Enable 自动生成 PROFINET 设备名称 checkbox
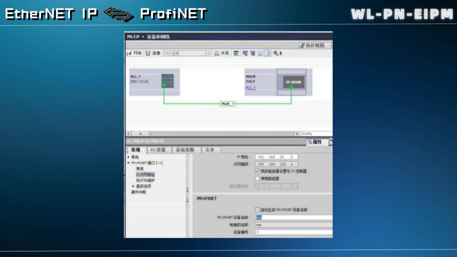The width and height of the screenshot is (457, 257). [257, 209]
